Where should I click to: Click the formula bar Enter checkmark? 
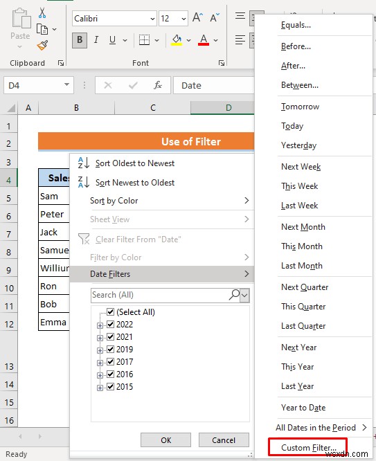click(133, 85)
